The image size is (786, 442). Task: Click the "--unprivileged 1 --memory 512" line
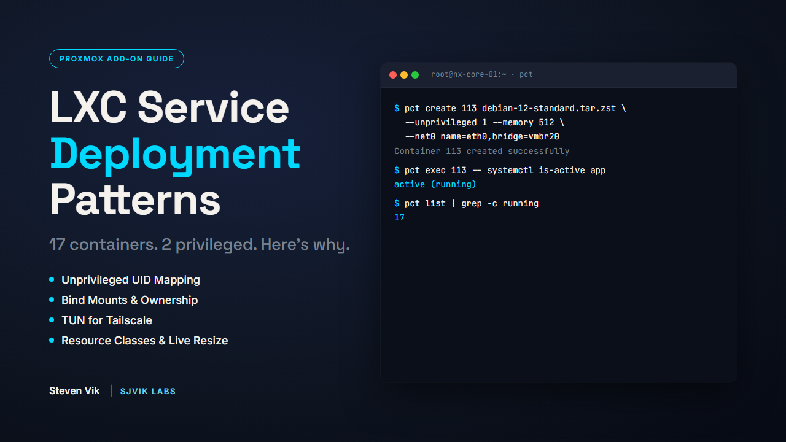click(x=484, y=123)
